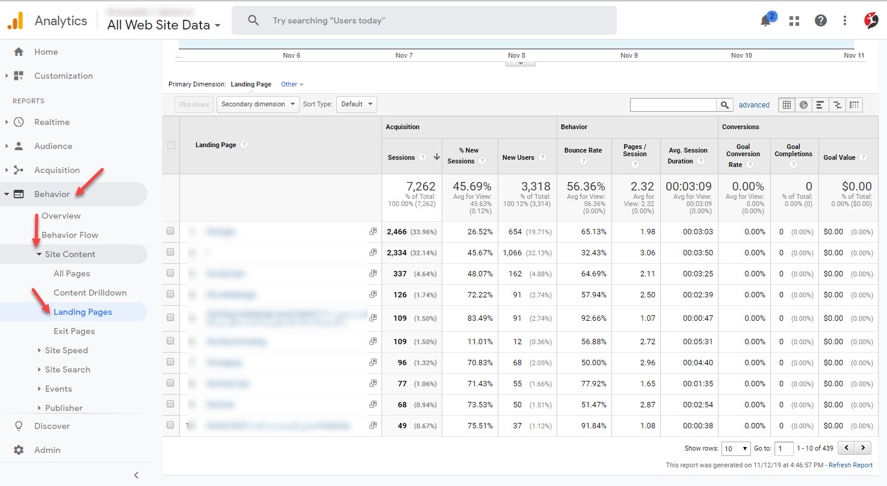Image resolution: width=887 pixels, height=486 pixels.
Task: Click the advanced filter link
Action: pos(754,105)
